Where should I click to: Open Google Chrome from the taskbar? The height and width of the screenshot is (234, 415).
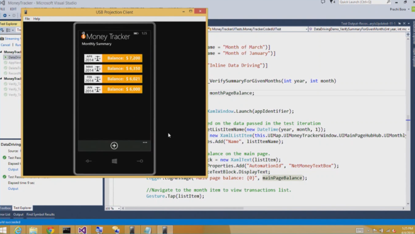50,230
